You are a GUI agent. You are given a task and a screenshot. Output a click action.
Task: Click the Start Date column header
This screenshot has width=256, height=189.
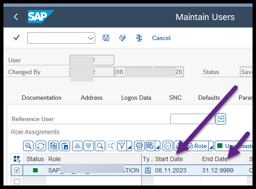point(176,159)
